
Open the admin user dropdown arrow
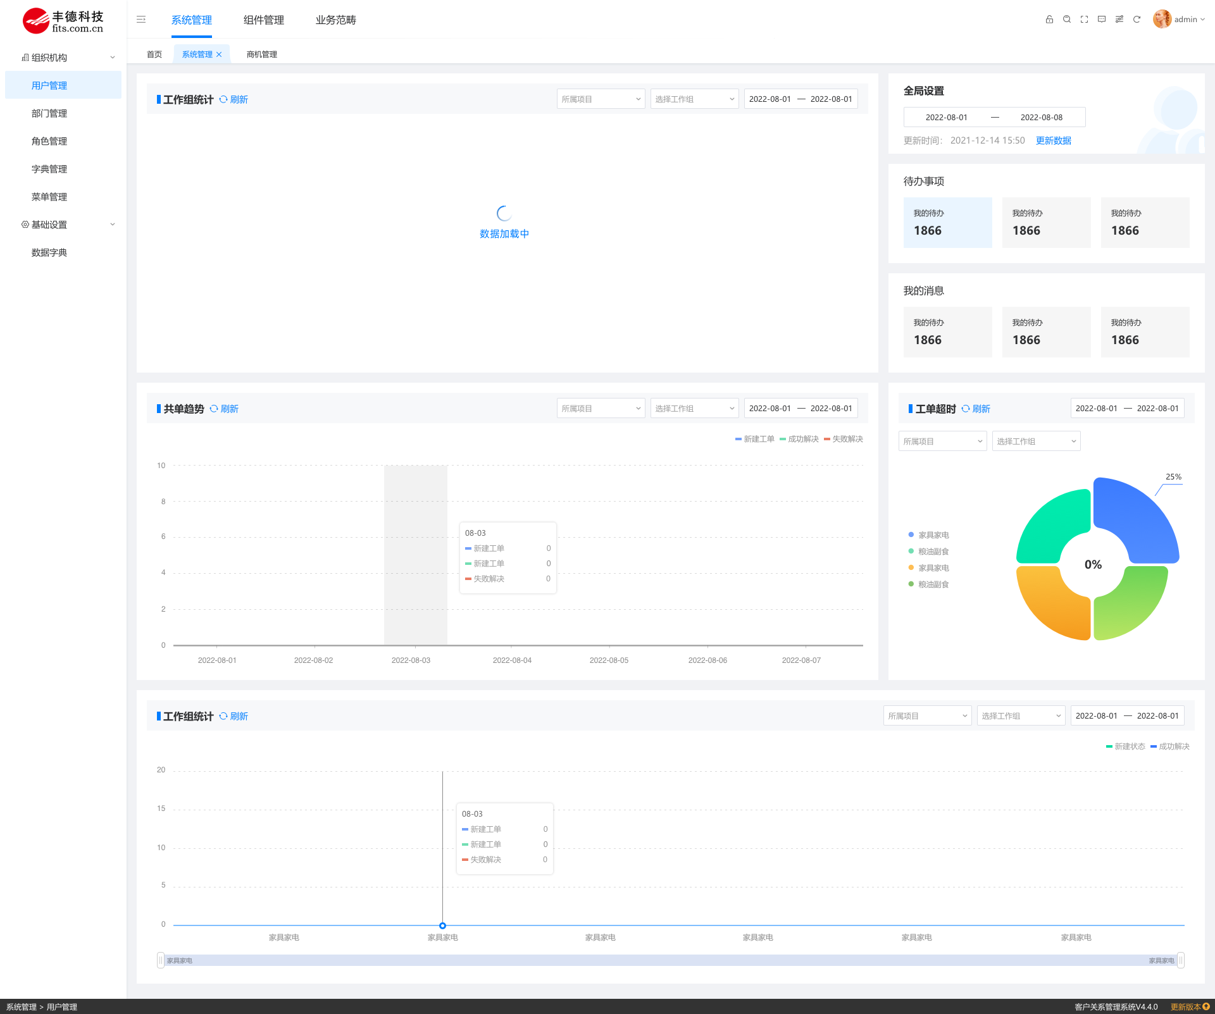pyautogui.click(x=1202, y=20)
